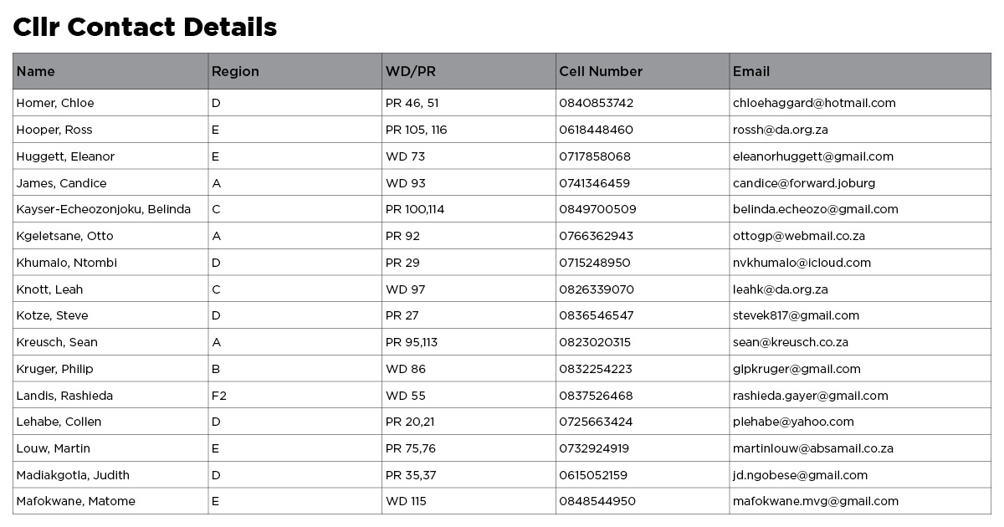
Task: Select the name Huggett, Eleanor
Action: tap(65, 156)
